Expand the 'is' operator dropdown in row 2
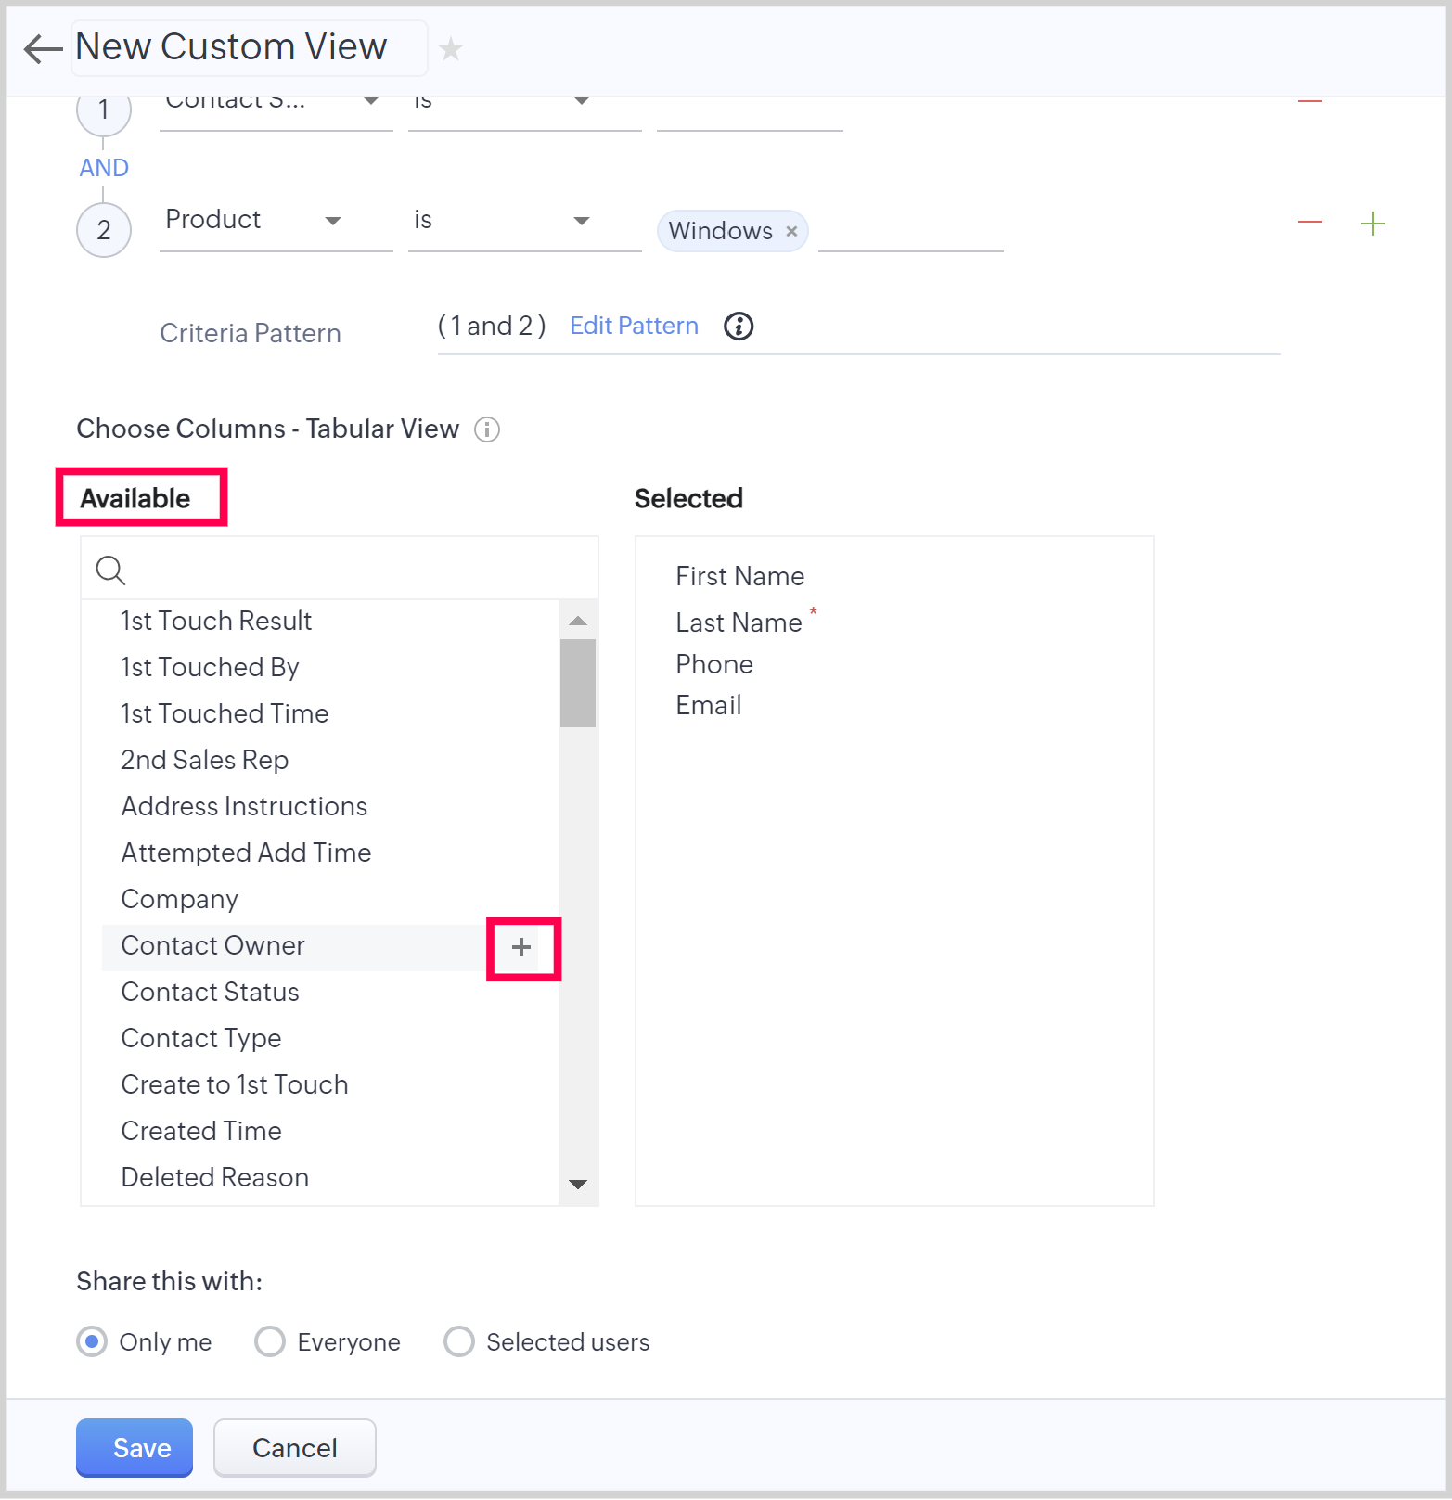 coord(582,221)
